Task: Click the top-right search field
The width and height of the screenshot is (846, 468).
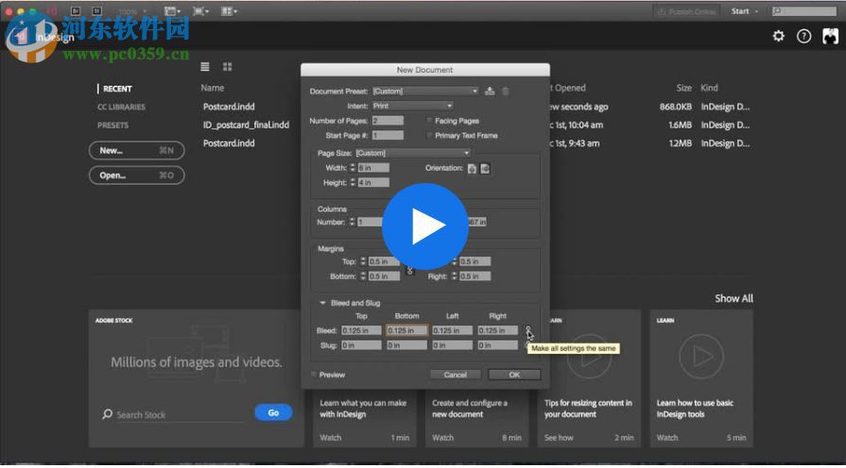Action: (803, 10)
